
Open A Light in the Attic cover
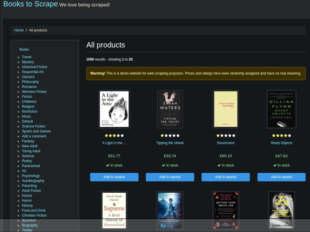click(x=114, y=109)
